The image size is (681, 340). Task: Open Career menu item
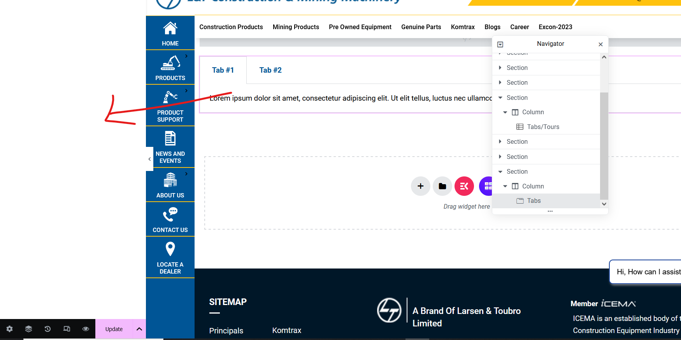click(x=520, y=27)
